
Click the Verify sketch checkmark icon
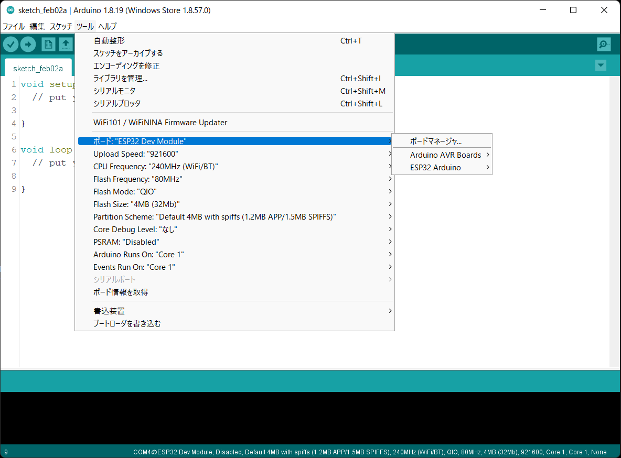tap(10, 44)
